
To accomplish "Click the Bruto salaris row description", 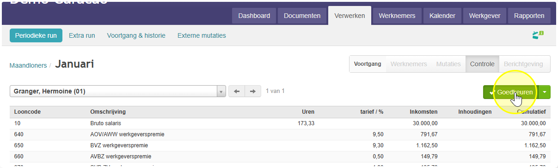I will [x=105, y=123].
